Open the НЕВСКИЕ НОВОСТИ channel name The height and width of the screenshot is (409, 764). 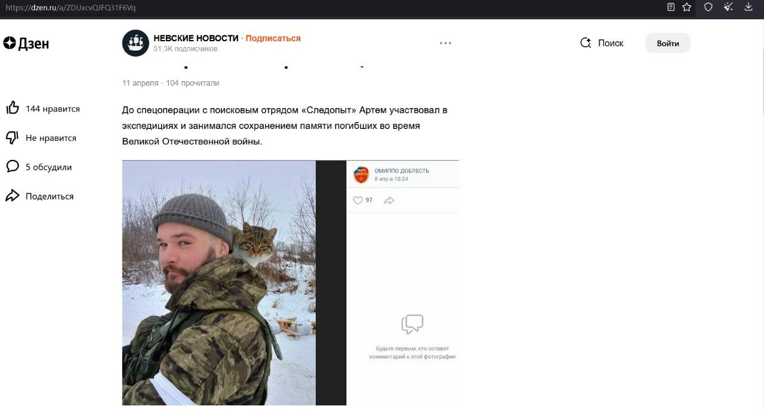[196, 38]
